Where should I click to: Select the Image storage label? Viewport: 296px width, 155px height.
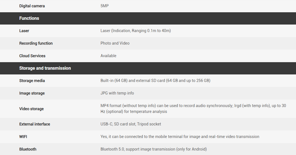coord(32,93)
